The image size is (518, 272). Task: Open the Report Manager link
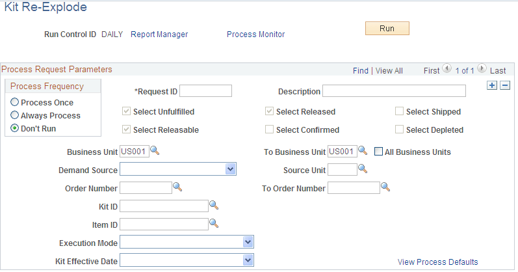(159, 34)
